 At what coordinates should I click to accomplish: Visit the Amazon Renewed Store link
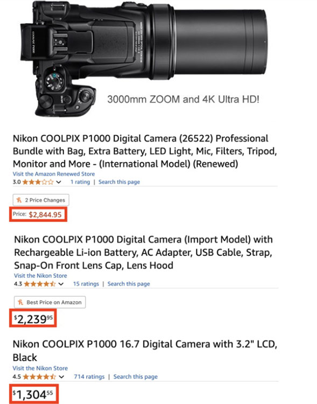54,174
